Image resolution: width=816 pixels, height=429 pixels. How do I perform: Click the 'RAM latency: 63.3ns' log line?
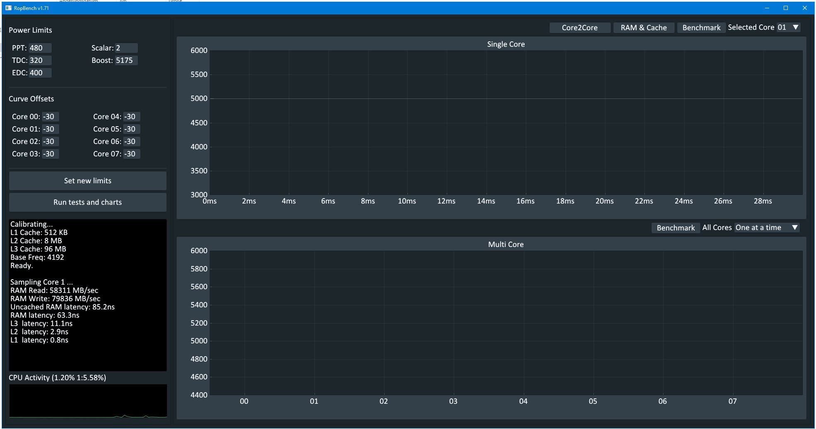(45, 315)
